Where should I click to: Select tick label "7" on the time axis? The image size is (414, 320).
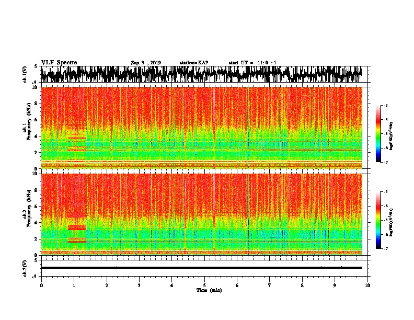click(x=270, y=285)
